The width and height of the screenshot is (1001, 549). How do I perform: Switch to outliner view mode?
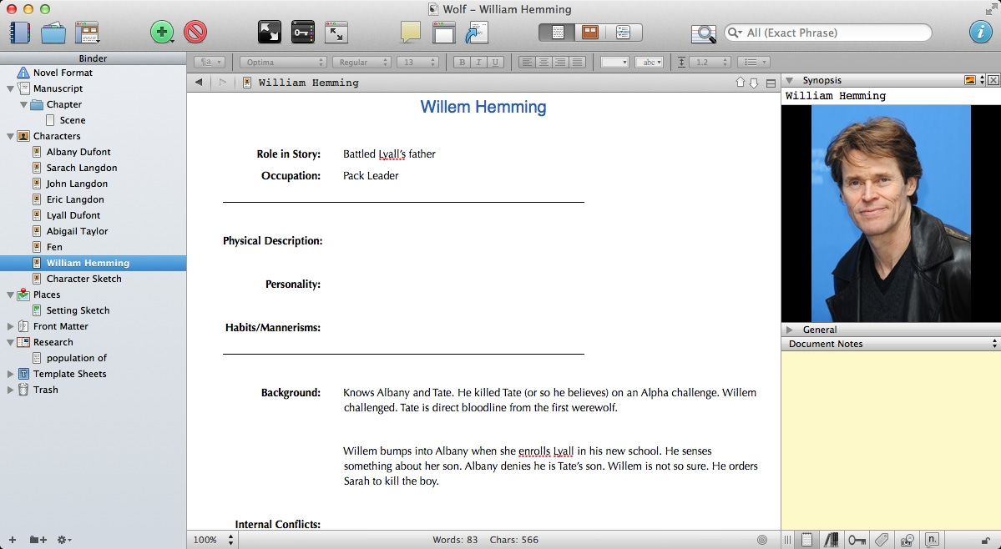(624, 32)
